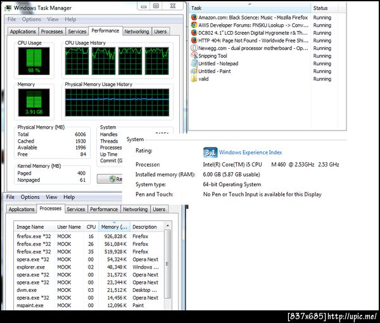Select Amazon.com: Black Science task row
Viewport: 380px width, 323px height.
pyautogui.click(x=263, y=18)
